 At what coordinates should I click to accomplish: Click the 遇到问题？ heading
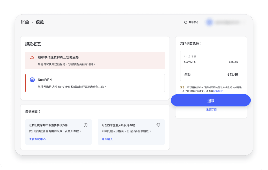point(32,112)
